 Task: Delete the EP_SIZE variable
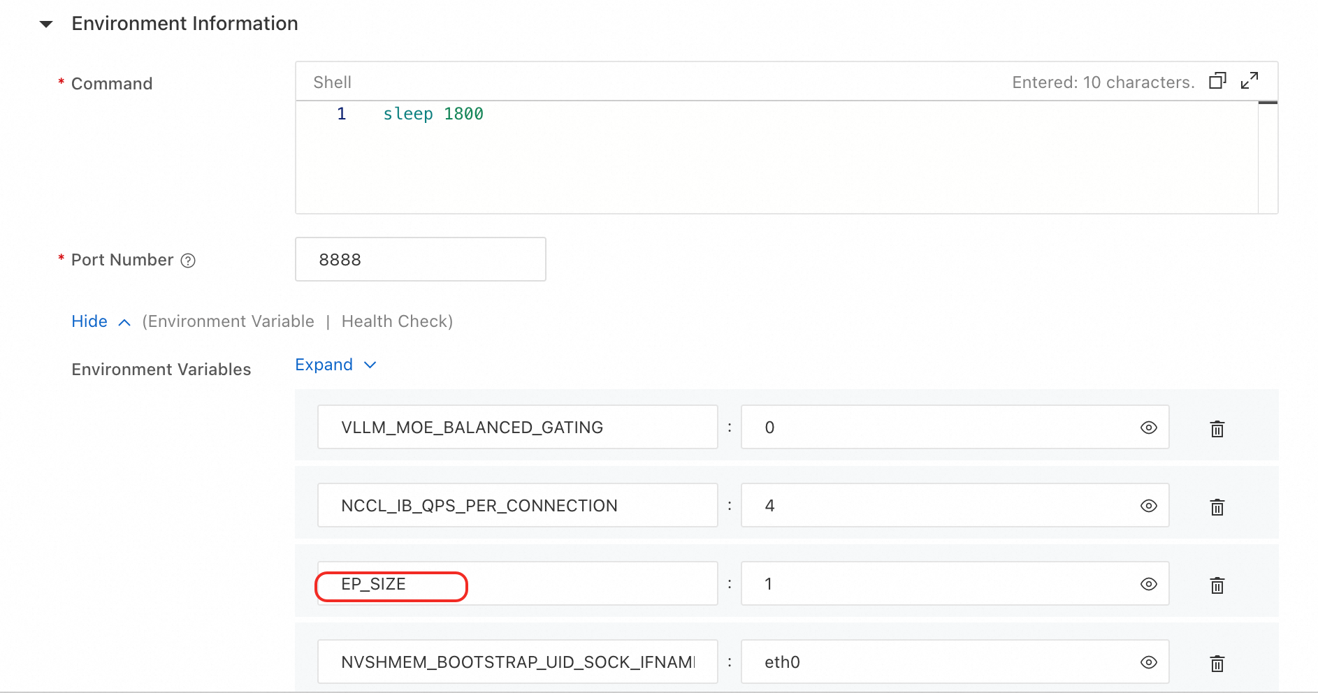(x=1217, y=585)
